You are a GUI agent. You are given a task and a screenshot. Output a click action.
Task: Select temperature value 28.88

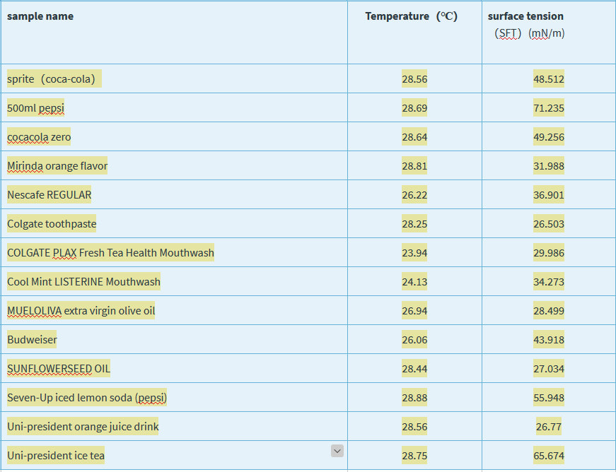[414, 397]
